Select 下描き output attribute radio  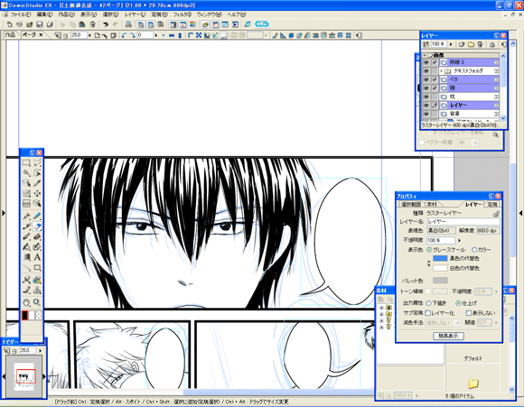(428, 303)
